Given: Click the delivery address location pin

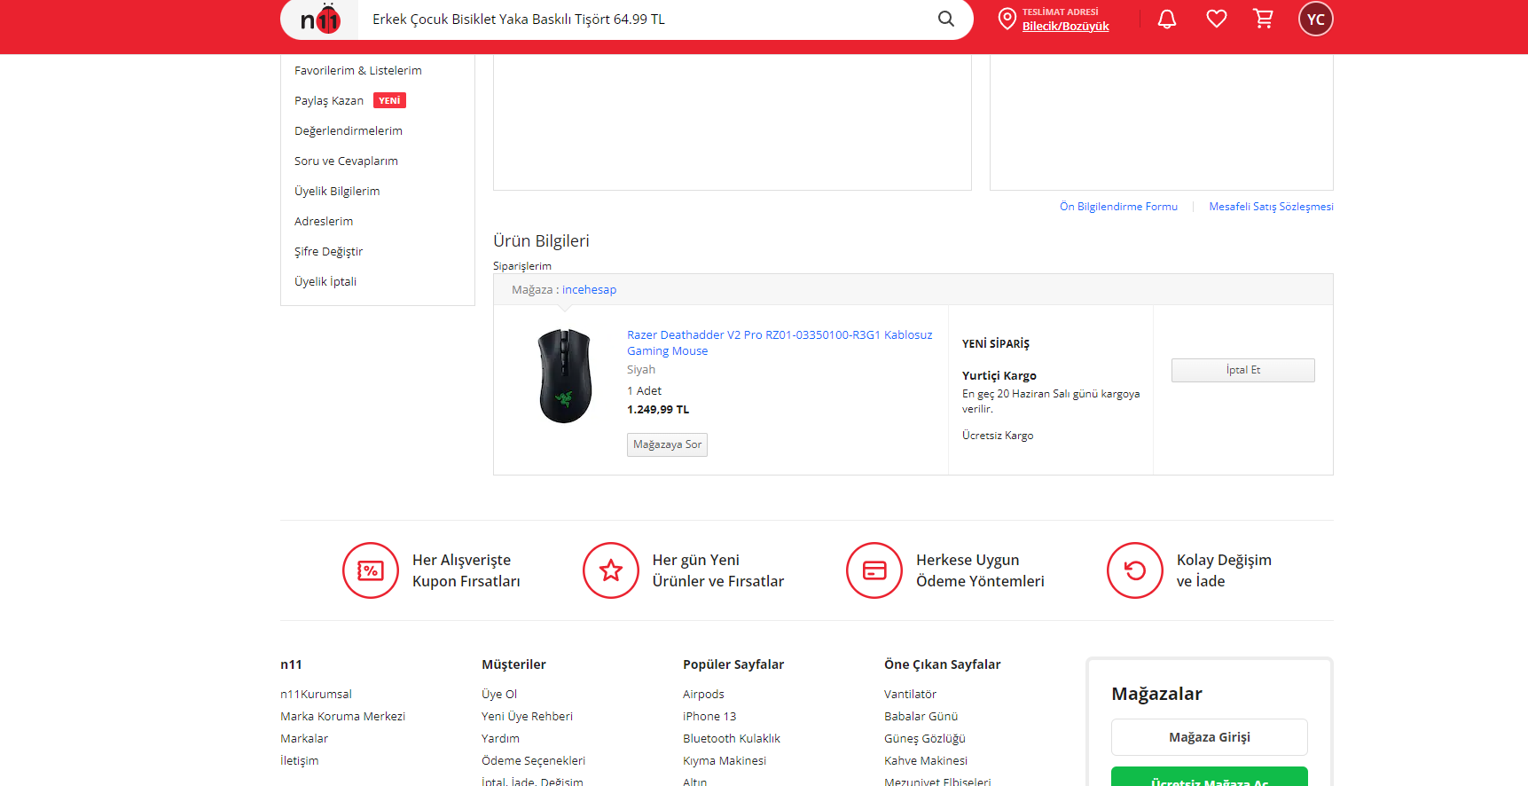Looking at the screenshot, I should pos(1007,20).
